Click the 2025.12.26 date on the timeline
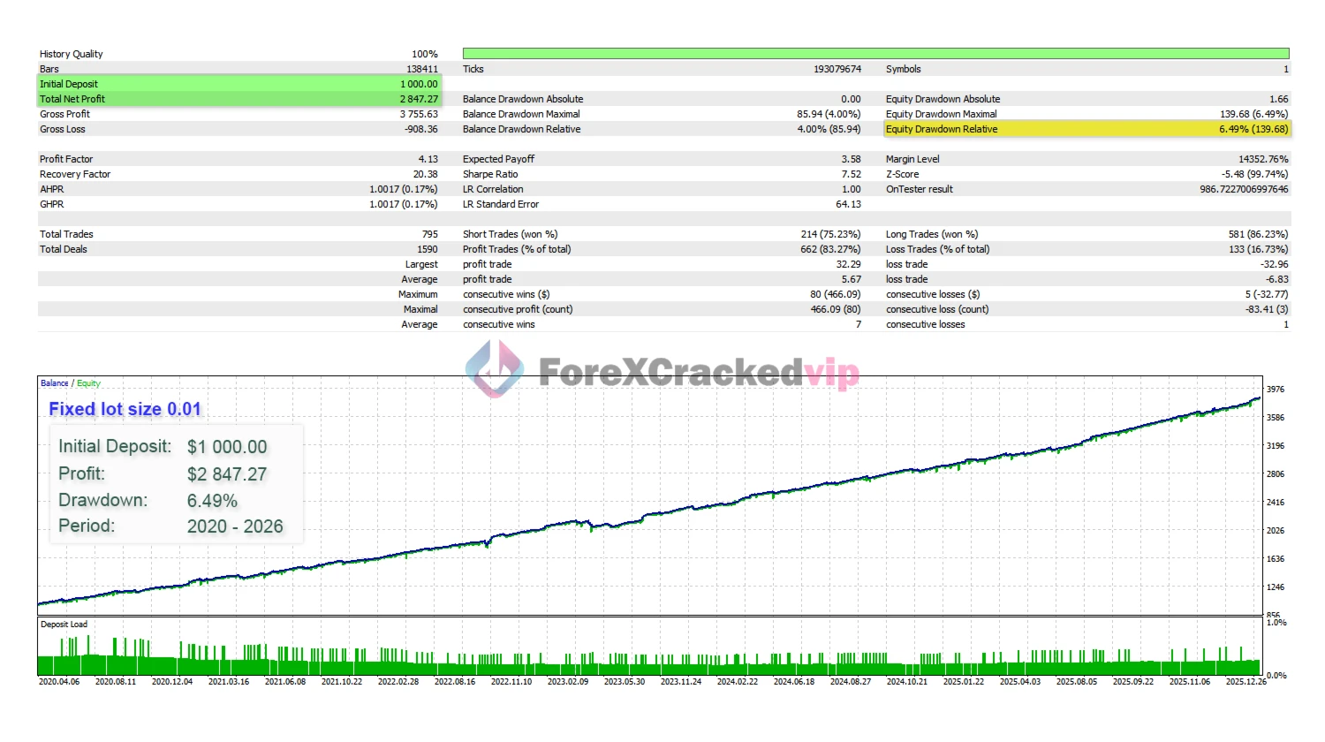1325x742 pixels. (1245, 682)
